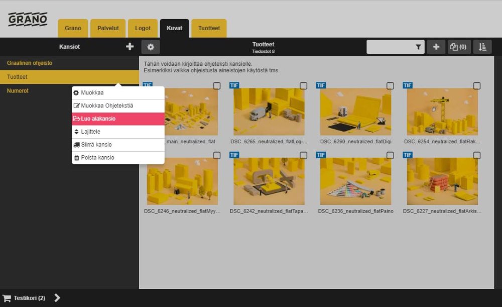Open the DSC_6246 city thumbnail
502x307 pixels.
coord(183,181)
